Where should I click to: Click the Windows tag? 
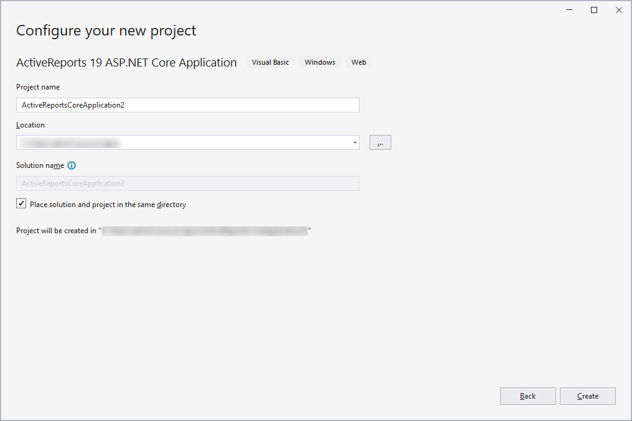pyautogui.click(x=320, y=62)
